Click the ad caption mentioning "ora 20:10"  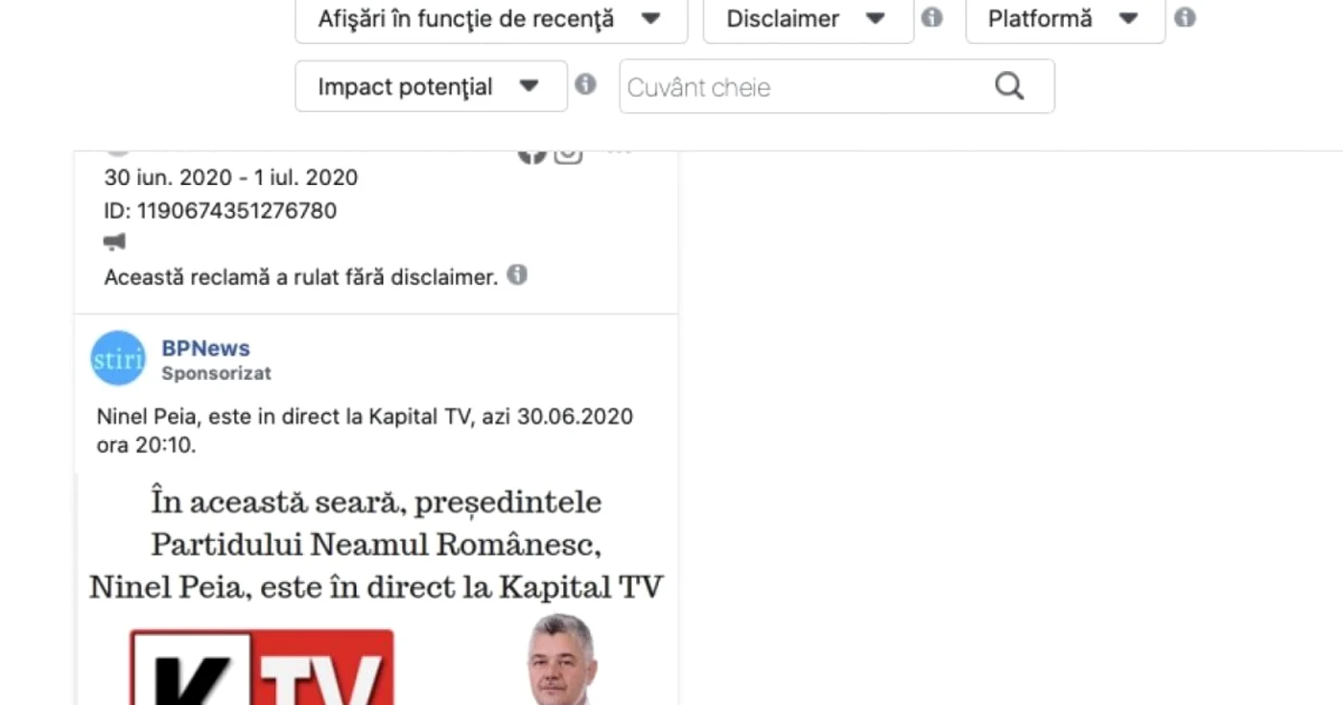pos(365,431)
